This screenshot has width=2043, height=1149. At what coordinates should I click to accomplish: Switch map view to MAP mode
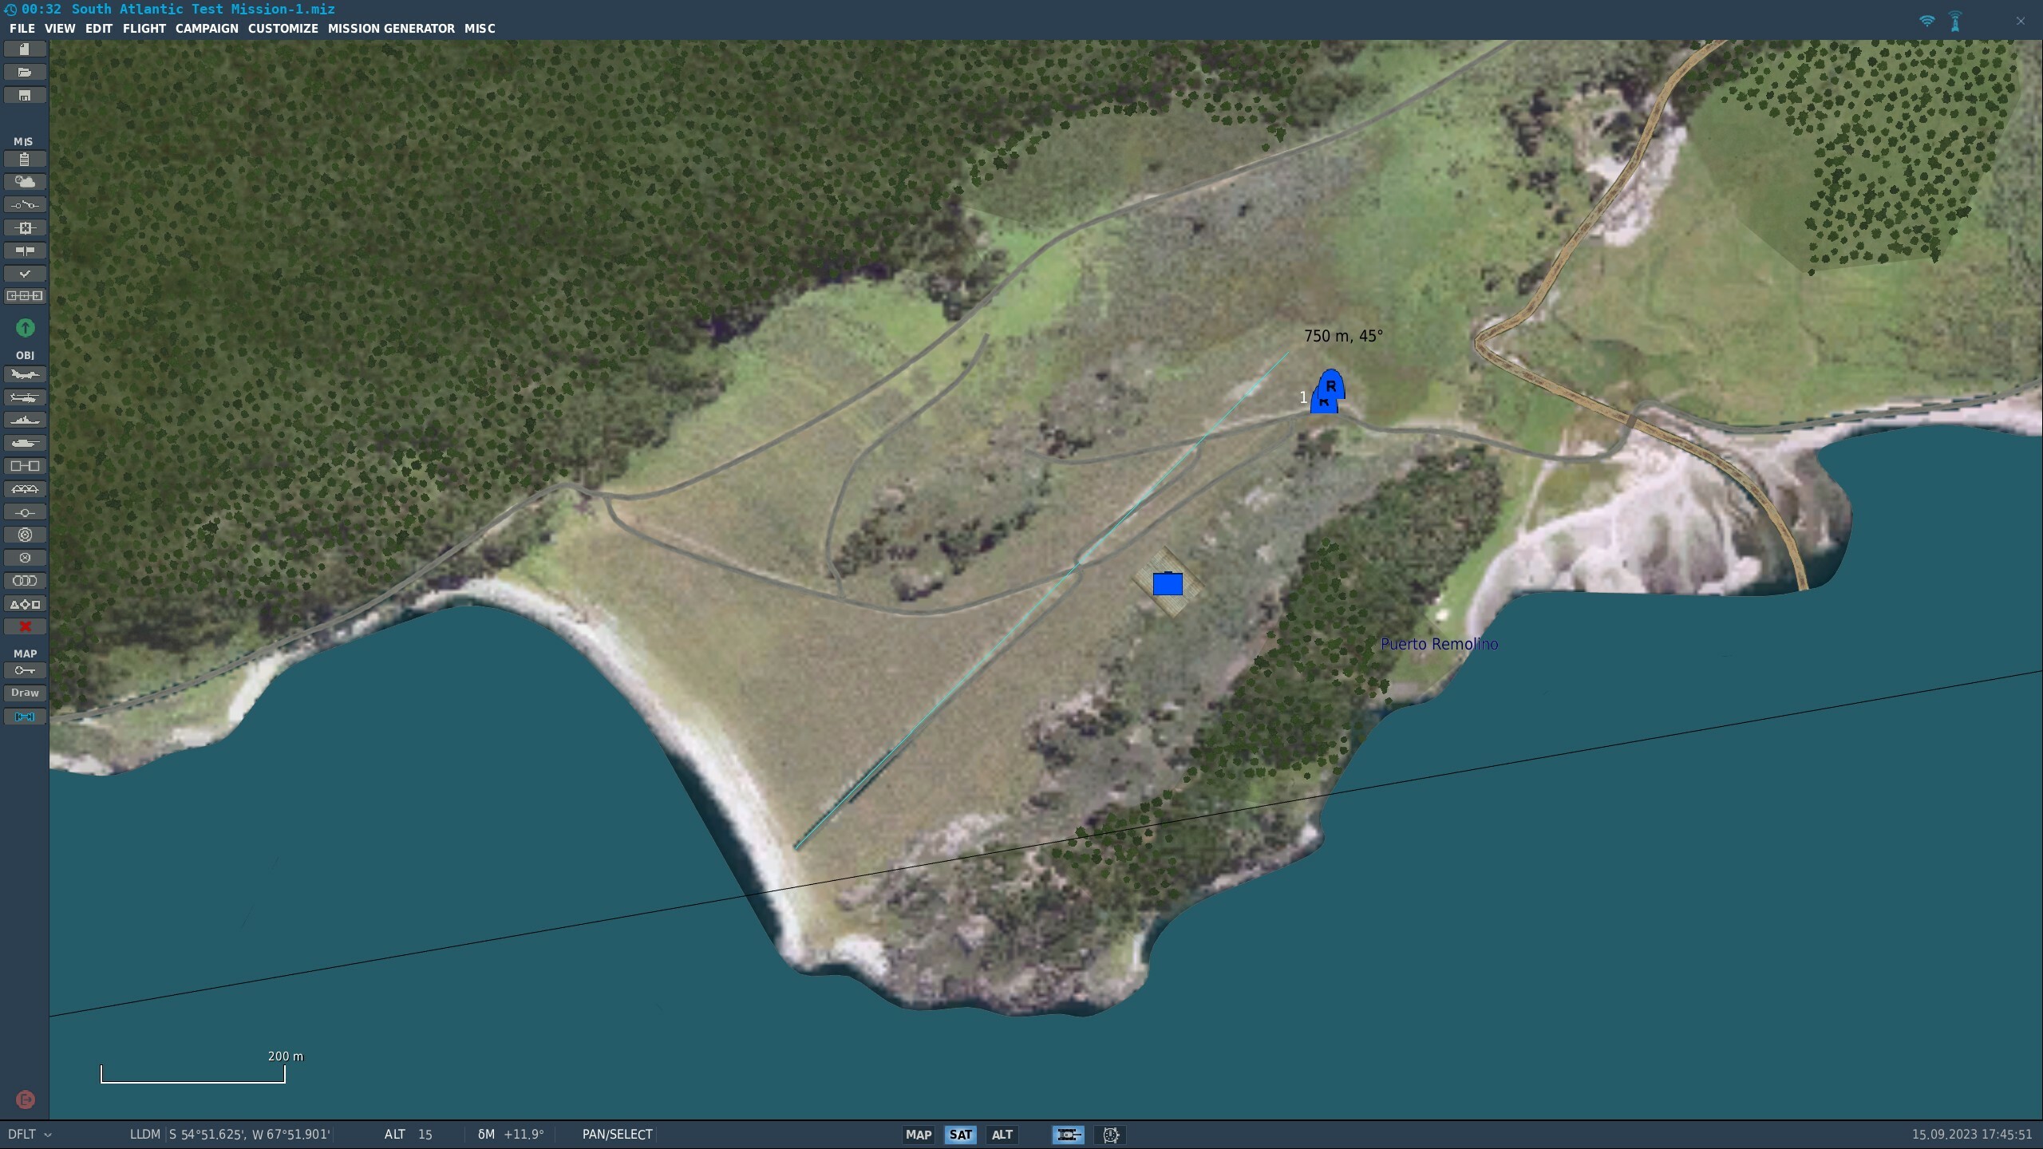[919, 1135]
